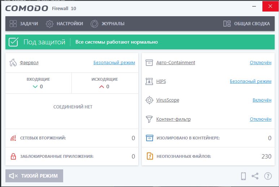The image size is (279, 187).
Task: Open the 'Фаервол' link
Action: pos(29,63)
